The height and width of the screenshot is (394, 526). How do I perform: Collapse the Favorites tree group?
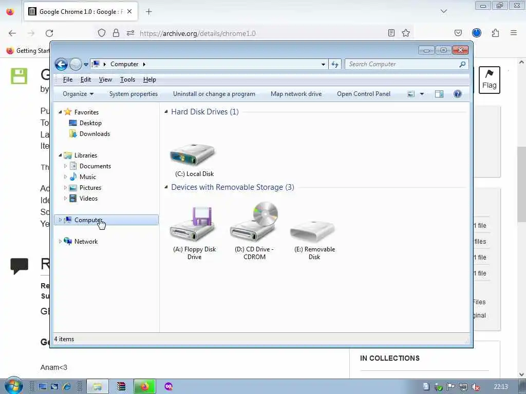coord(60,112)
